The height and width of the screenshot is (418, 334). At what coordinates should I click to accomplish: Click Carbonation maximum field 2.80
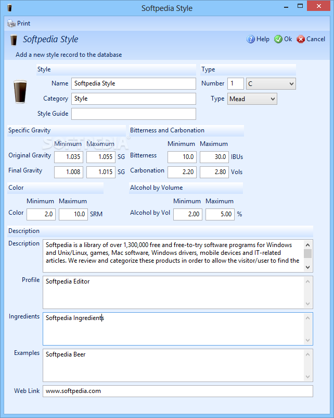[x=214, y=172]
